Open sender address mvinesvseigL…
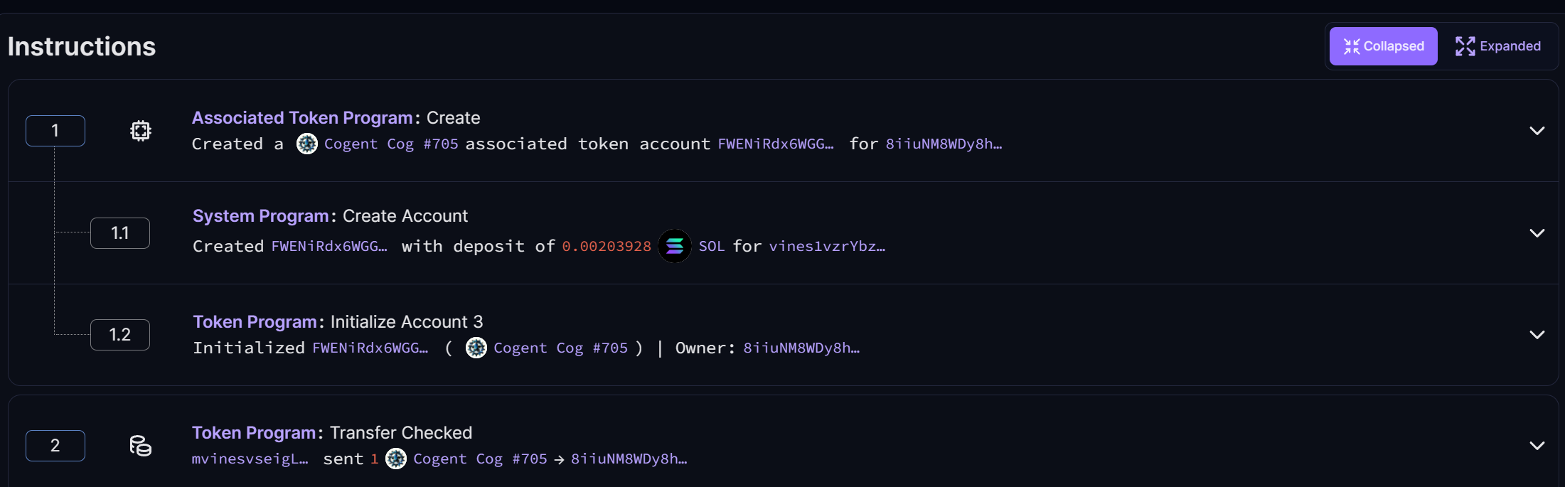Viewport: 1565px width, 487px height. tap(250, 459)
